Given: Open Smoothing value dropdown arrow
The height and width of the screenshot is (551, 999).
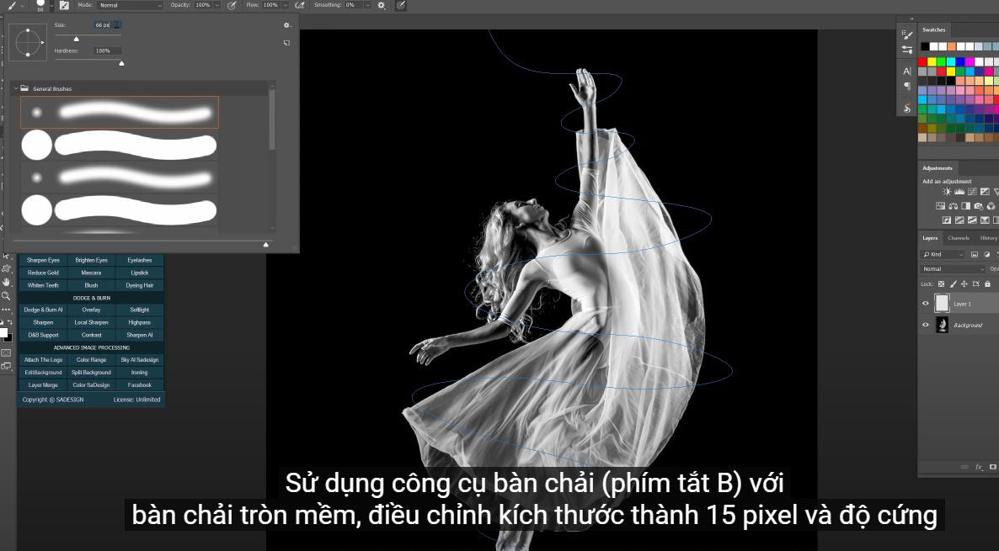Looking at the screenshot, I should (367, 5).
